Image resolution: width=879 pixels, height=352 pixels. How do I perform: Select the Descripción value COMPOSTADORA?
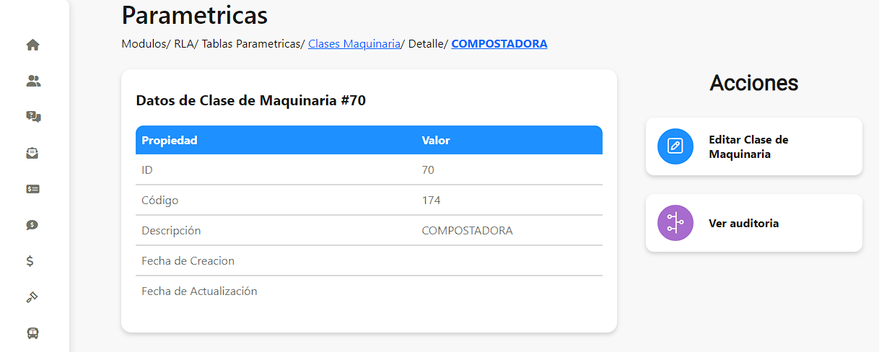(x=468, y=231)
